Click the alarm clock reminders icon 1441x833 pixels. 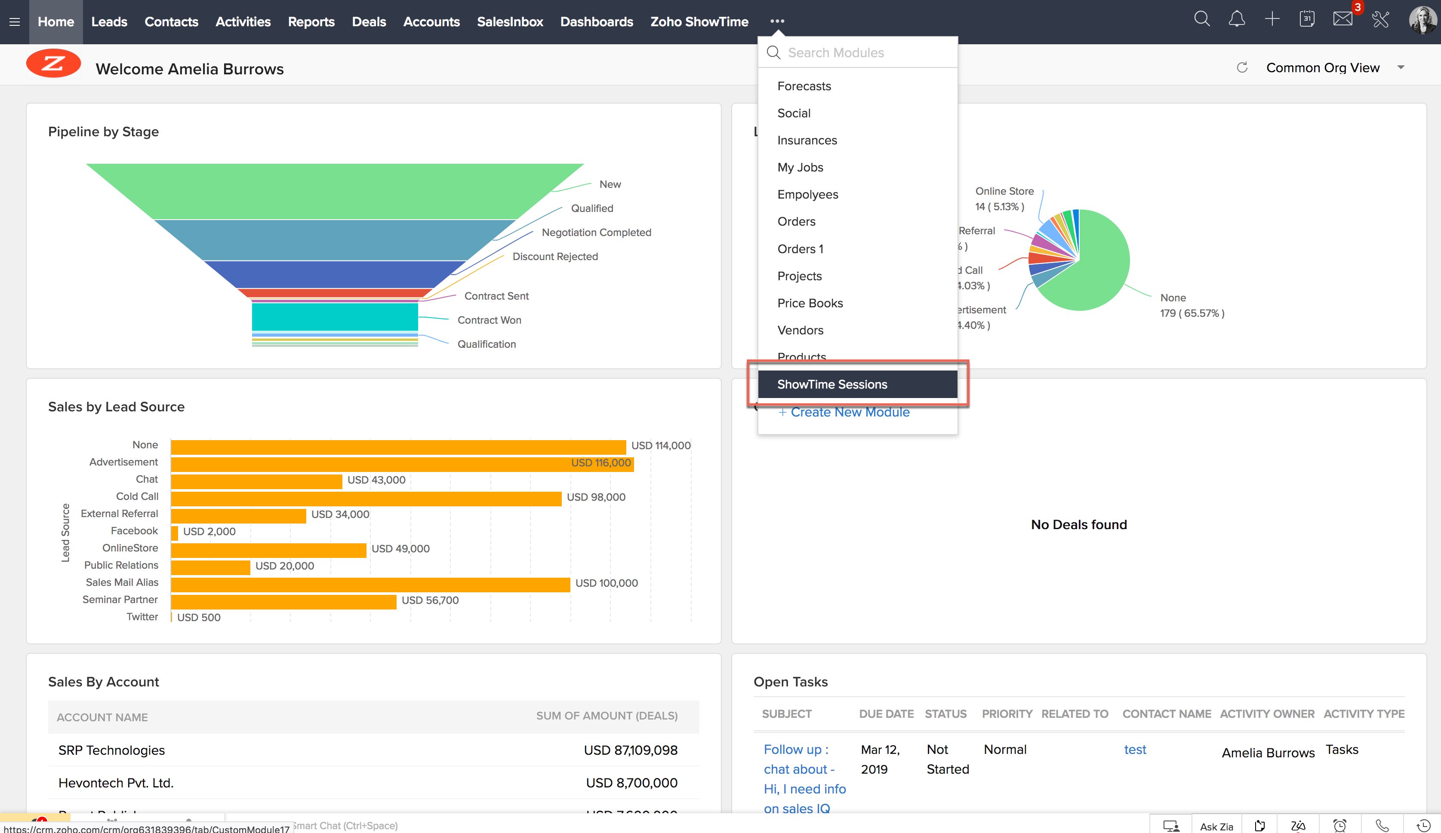1340,826
